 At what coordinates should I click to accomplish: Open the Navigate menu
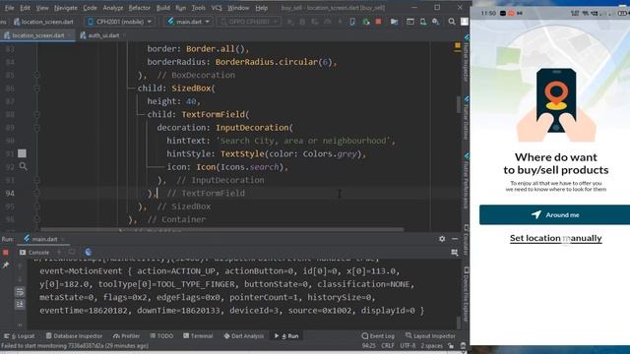coord(66,8)
